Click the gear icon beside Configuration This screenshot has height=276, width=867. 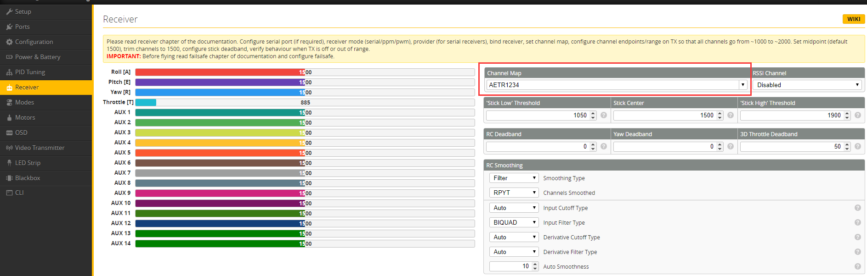9,42
